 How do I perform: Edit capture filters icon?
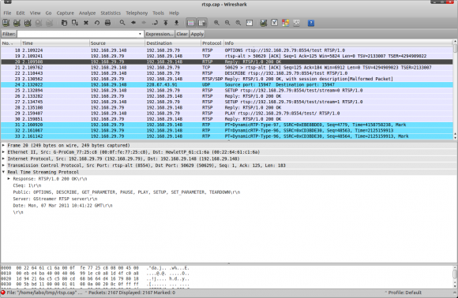264,23
